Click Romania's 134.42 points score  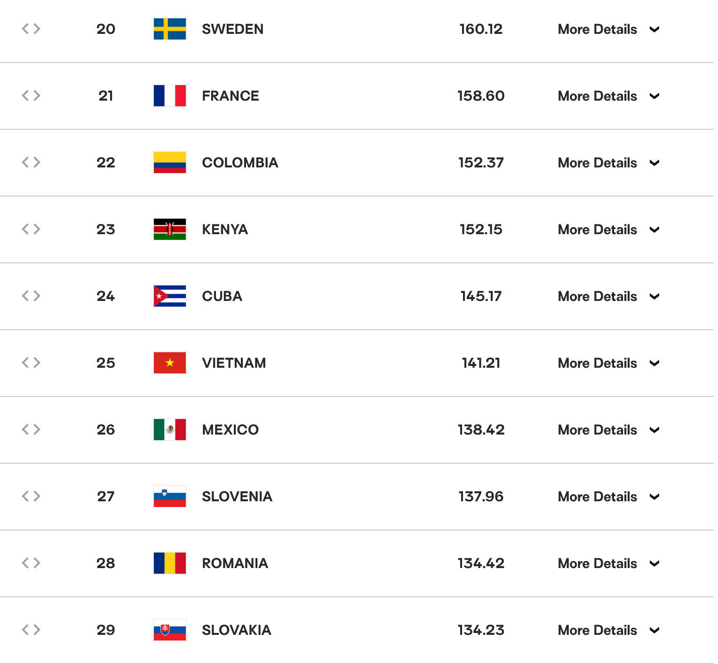point(481,563)
